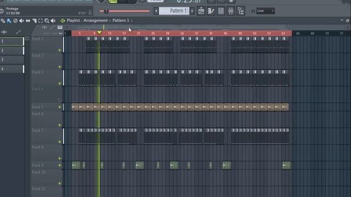Show automation clips in picker panel
Screen dimensions: 351x197
tap(18, 32)
